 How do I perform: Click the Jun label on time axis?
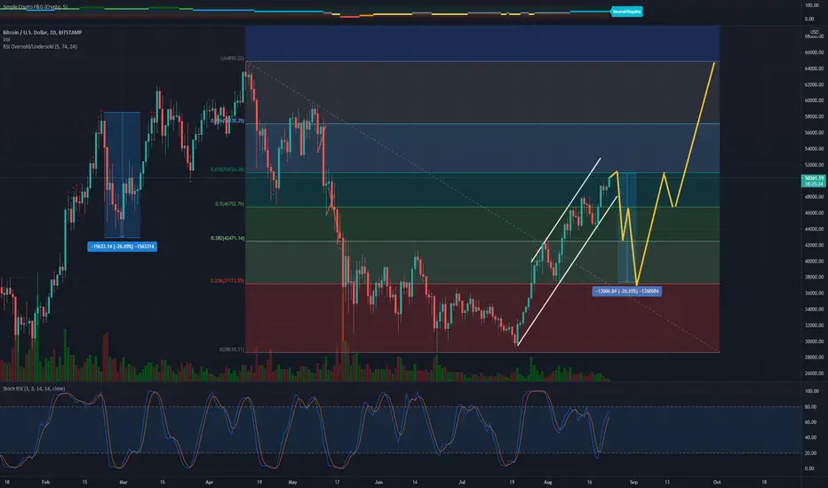tap(378, 482)
